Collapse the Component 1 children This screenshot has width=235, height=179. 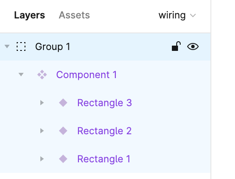coord(21,74)
